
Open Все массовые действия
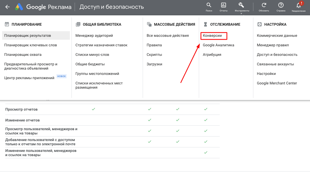point(168,35)
